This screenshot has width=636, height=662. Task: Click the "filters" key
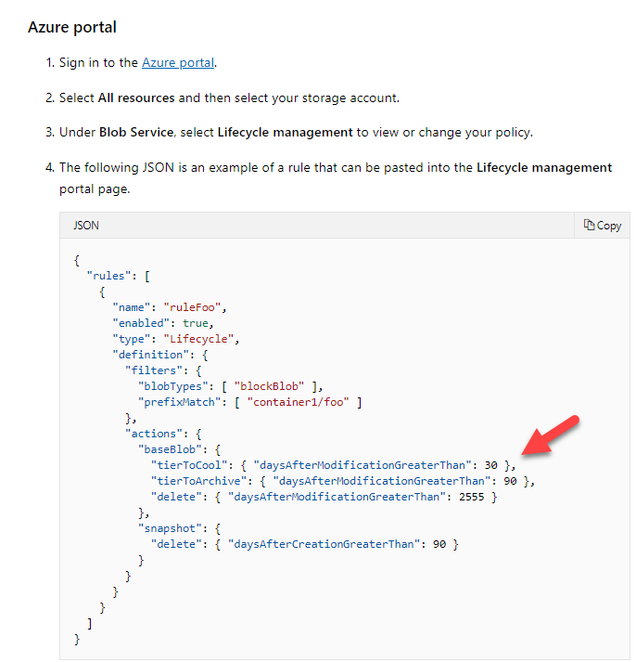154,370
